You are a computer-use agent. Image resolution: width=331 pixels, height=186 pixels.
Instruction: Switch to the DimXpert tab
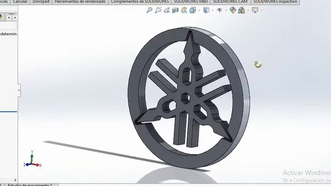point(41,2)
